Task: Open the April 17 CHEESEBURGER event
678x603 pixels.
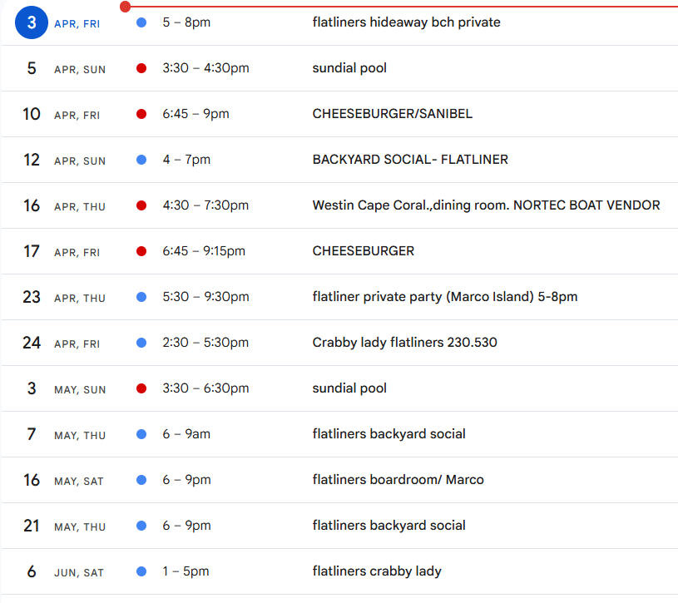Action: point(363,251)
